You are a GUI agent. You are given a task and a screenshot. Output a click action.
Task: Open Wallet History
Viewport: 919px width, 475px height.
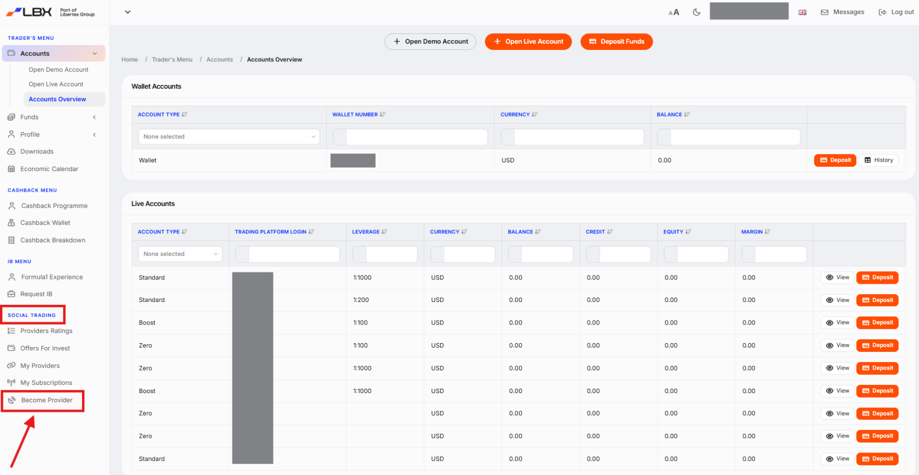(879, 160)
